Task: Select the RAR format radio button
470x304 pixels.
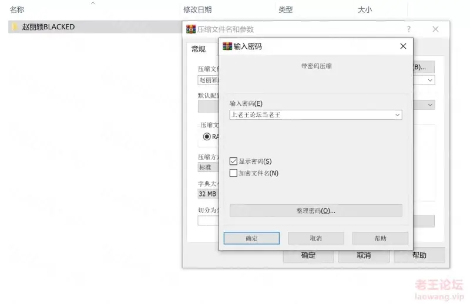Action: [207, 137]
